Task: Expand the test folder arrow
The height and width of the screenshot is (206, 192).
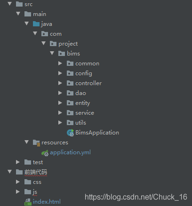Action: 18,162
